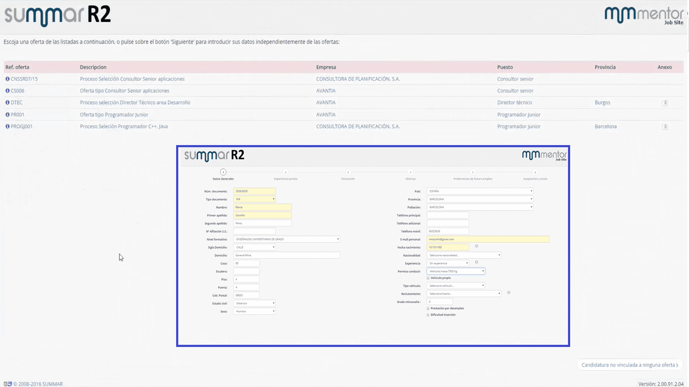Click the E-mail personal field
Screen dimensions: 689x387
tap(488, 239)
